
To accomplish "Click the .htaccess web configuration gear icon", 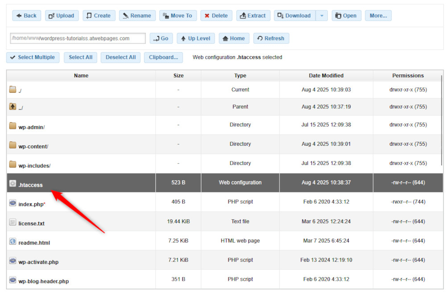I will point(12,183).
